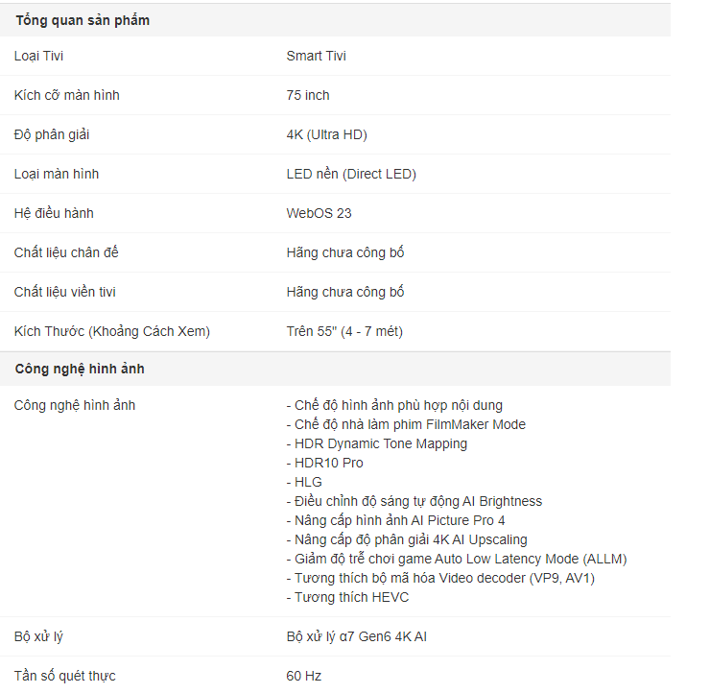710x693 pixels.
Task: Click the Trên 55" (4 - 7 mét) value
Action: [x=344, y=331]
